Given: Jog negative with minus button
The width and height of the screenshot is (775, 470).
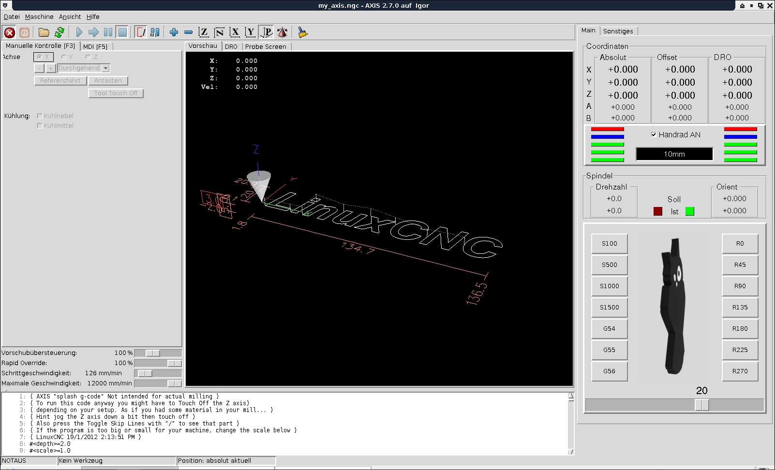Looking at the screenshot, I should pyautogui.click(x=39, y=68).
